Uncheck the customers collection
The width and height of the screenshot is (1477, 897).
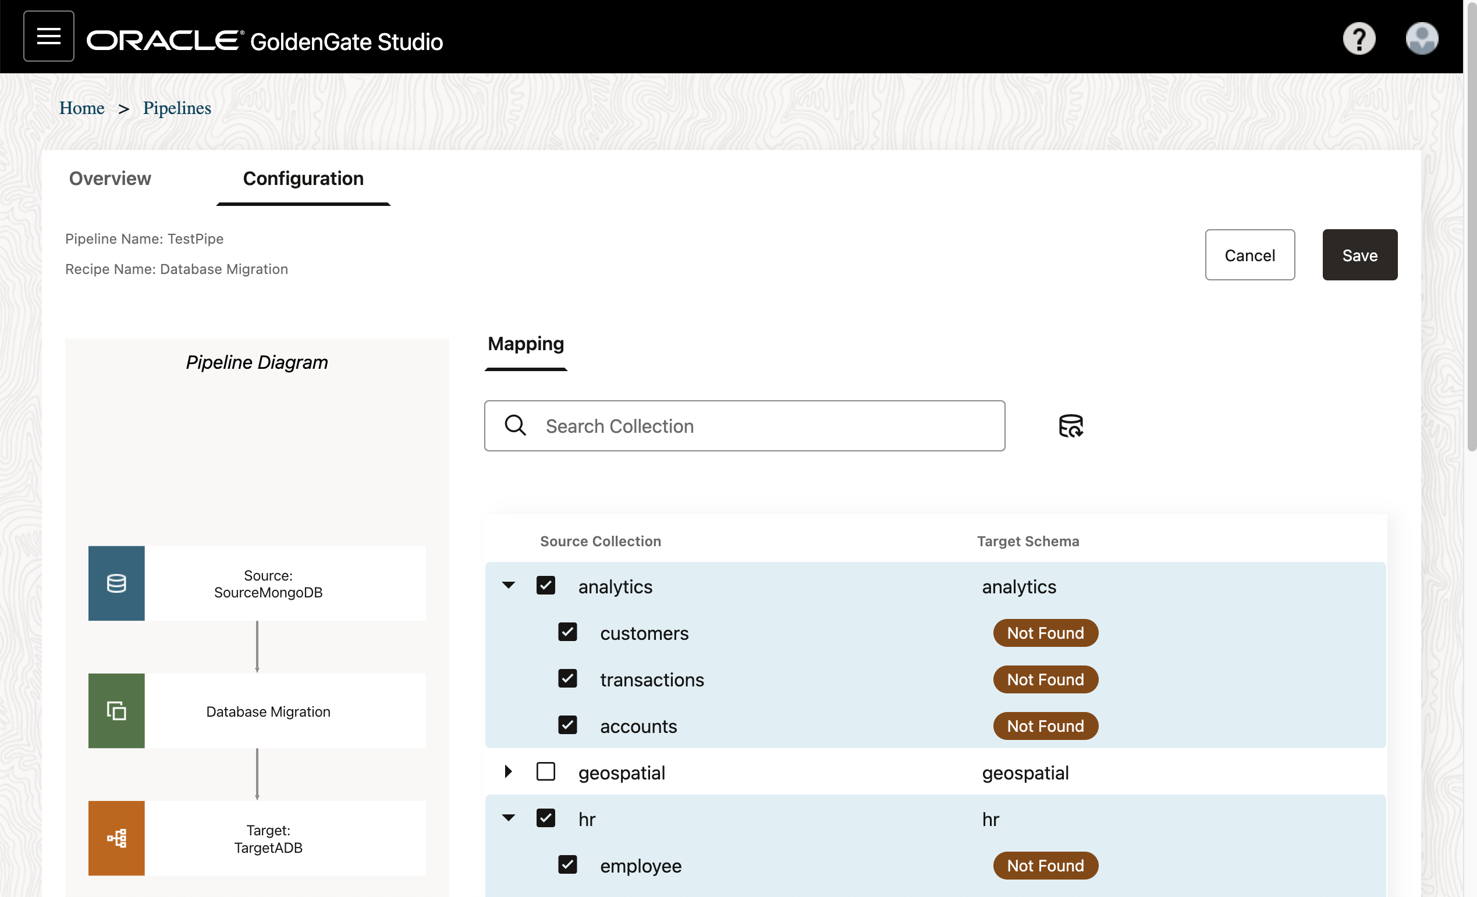pyautogui.click(x=567, y=632)
